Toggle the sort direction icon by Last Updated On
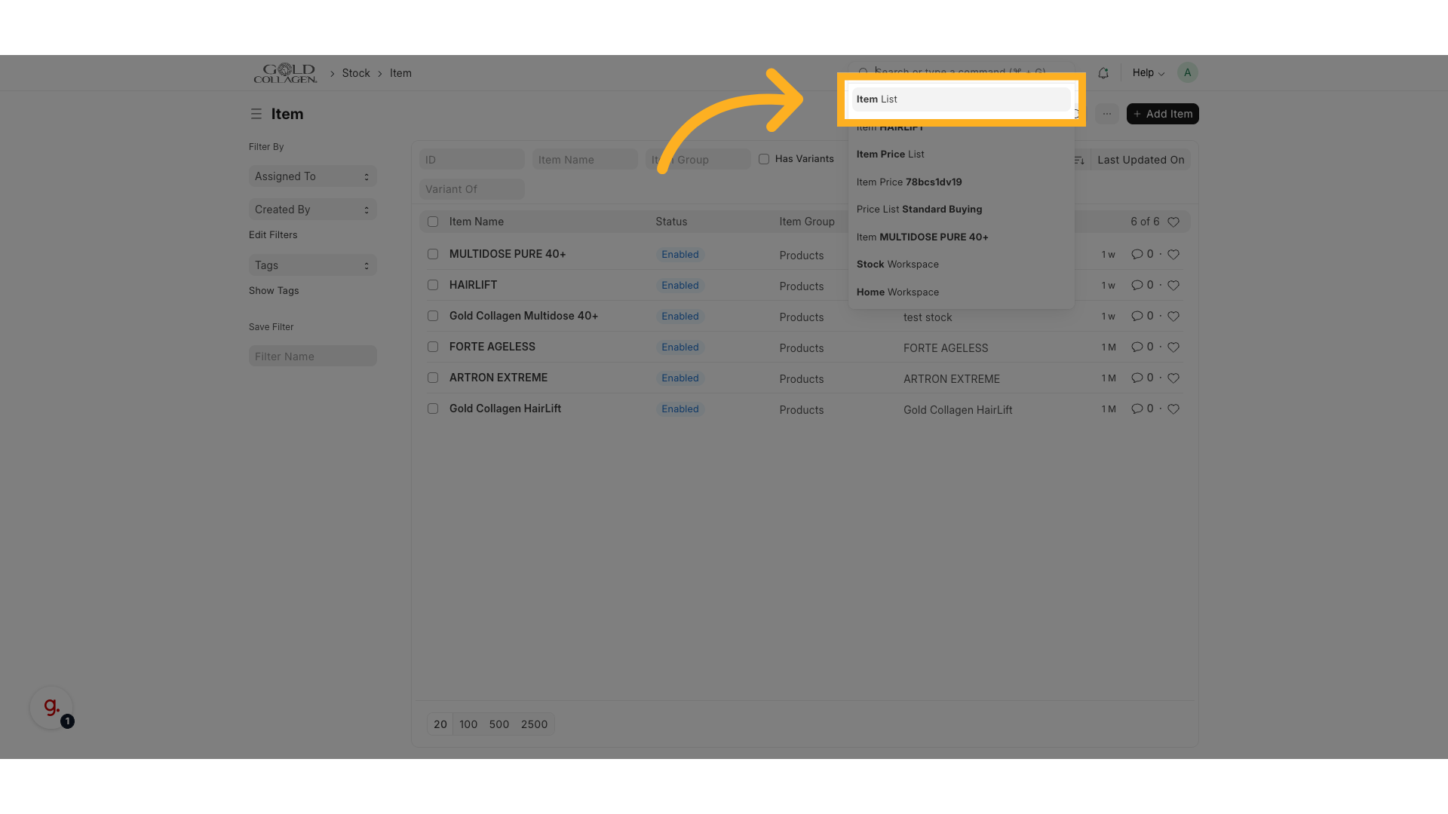Image resolution: width=1448 pixels, height=814 pixels. 1079,160
